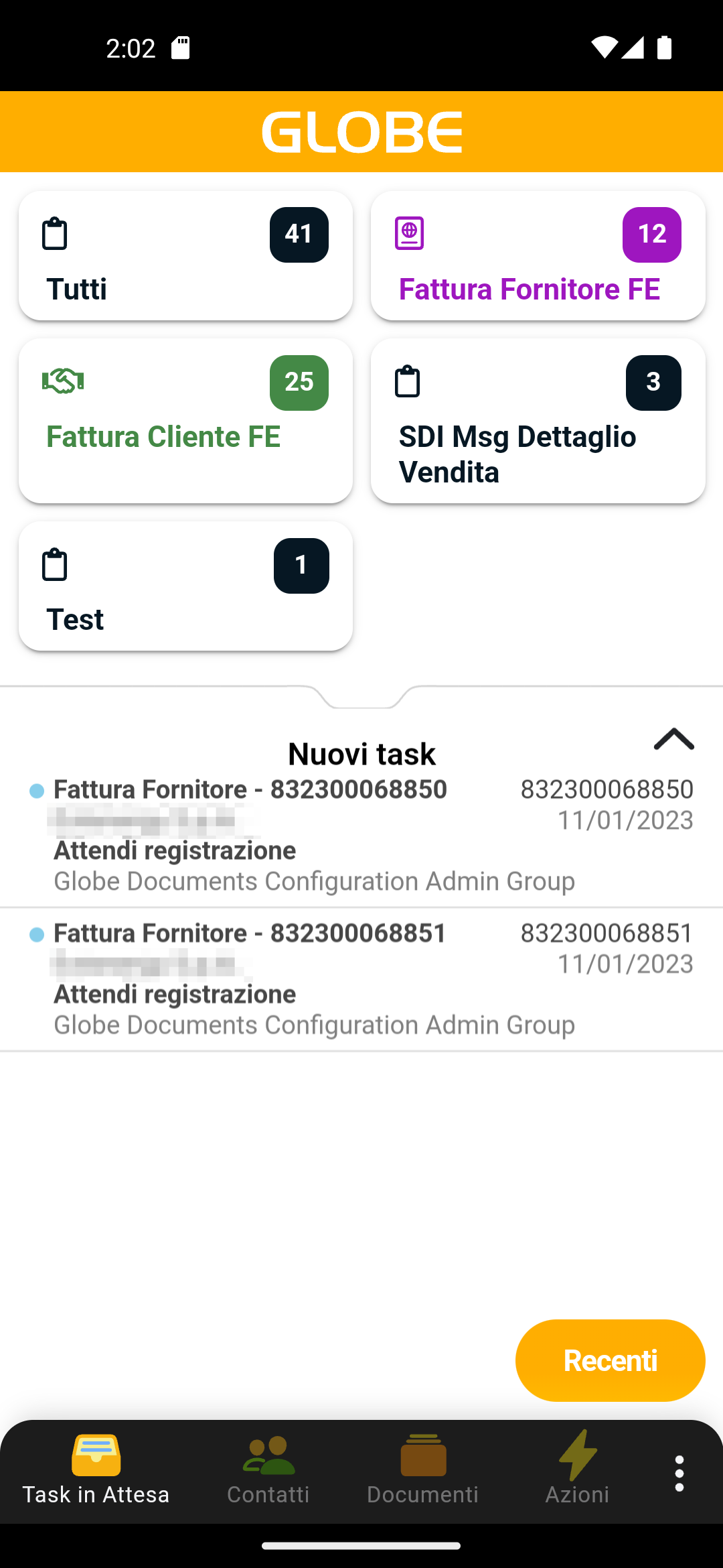Open task Fattura Fornitore - 832300068851
Image resolution: width=723 pixels, height=1568 pixels.
361,979
